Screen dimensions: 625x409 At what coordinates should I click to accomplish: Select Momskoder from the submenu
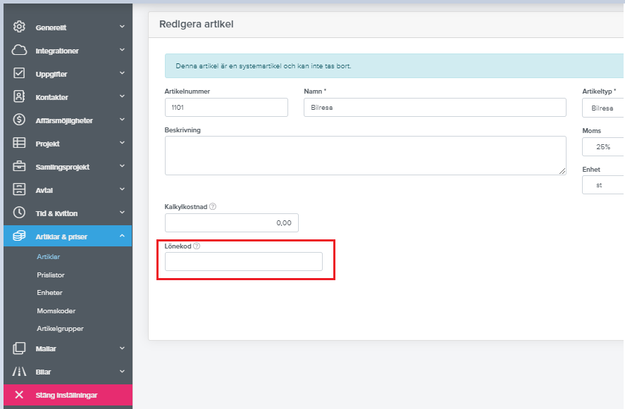click(56, 310)
